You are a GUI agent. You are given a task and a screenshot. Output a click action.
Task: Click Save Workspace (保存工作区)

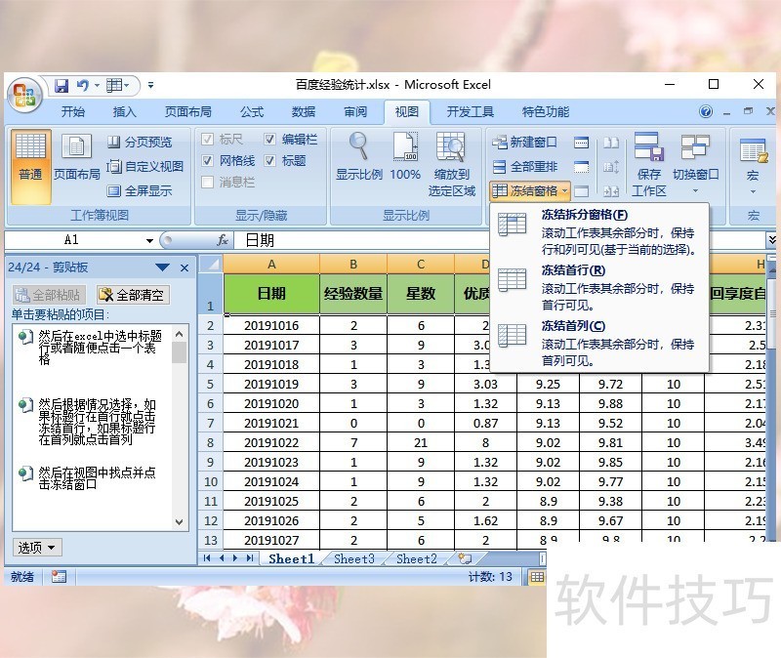coord(648,164)
